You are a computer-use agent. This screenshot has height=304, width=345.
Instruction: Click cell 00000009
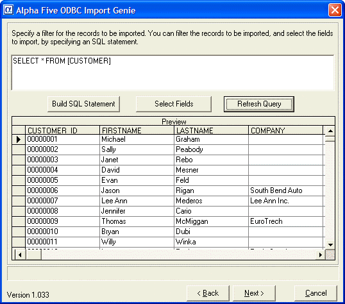click(x=62, y=221)
